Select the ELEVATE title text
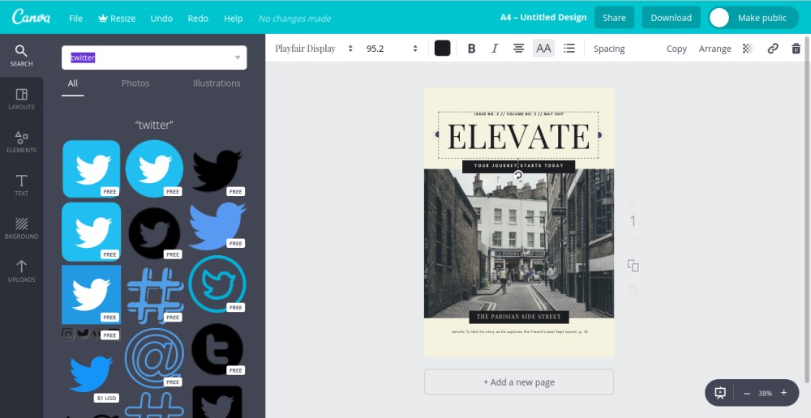The width and height of the screenshot is (811, 418). point(518,136)
